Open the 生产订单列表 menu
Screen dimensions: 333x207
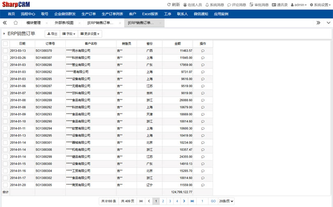click(x=112, y=14)
